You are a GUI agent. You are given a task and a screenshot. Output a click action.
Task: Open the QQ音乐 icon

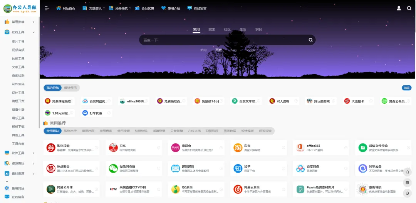pos(176,189)
